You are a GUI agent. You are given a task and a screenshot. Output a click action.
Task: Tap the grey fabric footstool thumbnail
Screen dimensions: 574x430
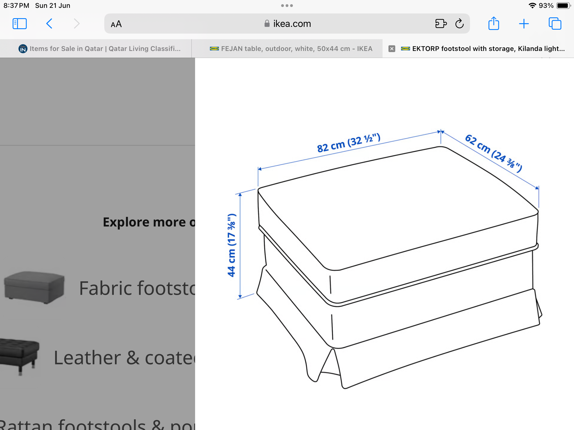[x=34, y=288]
